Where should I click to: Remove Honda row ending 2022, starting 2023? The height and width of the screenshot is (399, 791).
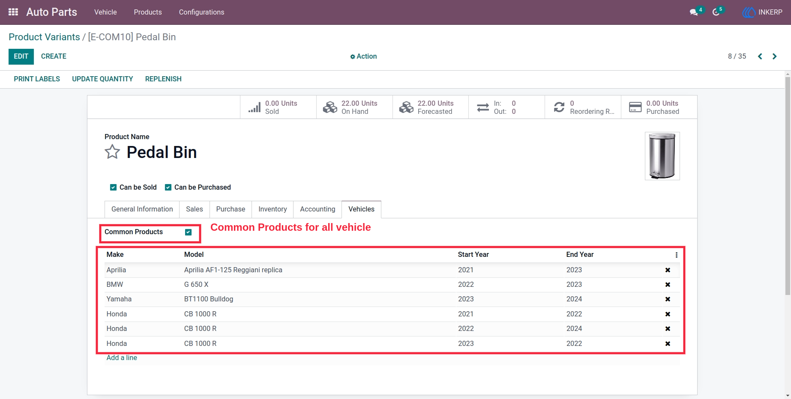click(x=668, y=344)
